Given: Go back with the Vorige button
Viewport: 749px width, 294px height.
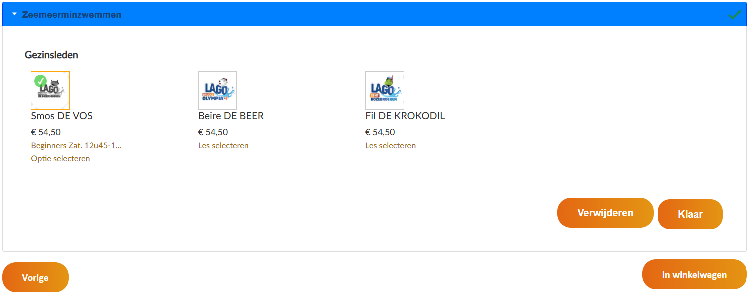Looking at the screenshot, I should click(x=35, y=277).
